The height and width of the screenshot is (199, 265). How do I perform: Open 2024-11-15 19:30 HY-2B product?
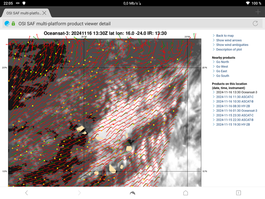coord(233,125)
